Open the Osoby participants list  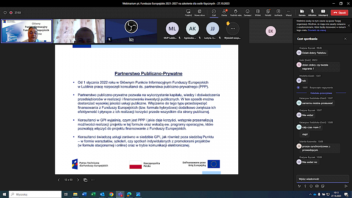pos(224,13)
